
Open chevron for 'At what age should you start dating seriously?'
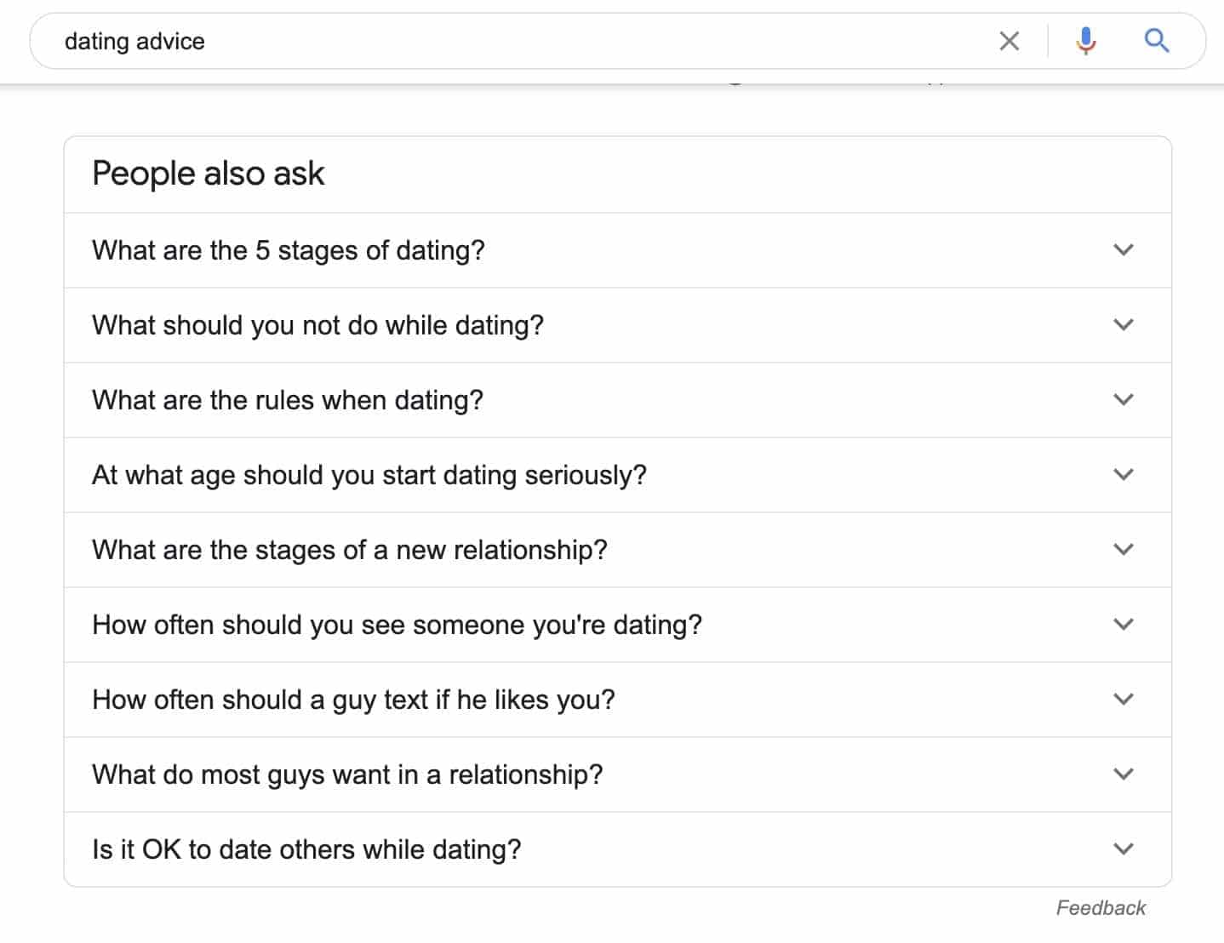pyautogui.click(x=1124, y=475)
